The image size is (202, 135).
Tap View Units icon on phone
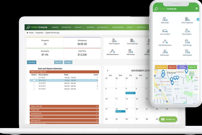tap(165, 19)
